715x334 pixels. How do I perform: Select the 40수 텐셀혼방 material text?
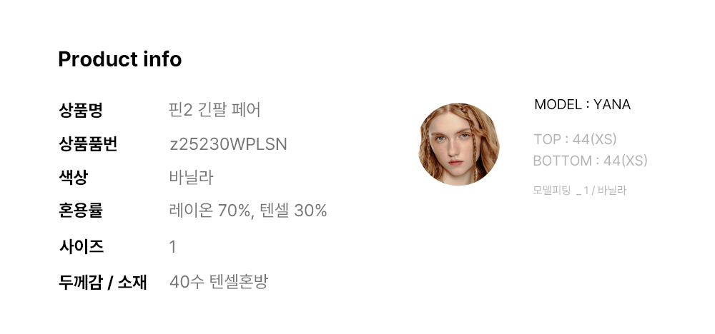218,282
